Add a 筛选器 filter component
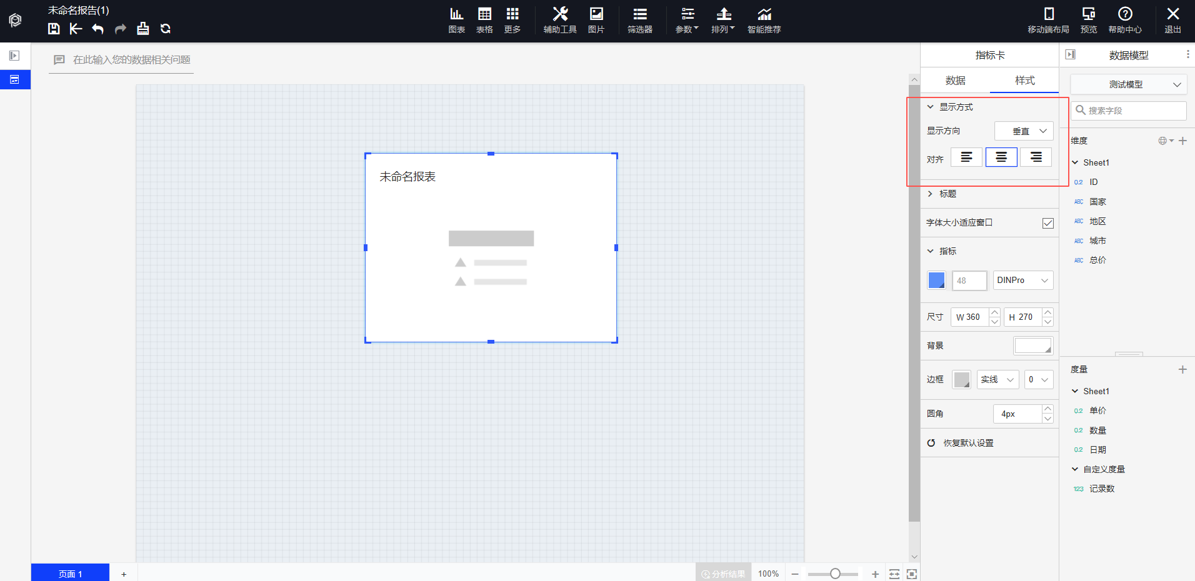1195x581 pixels. (x=639, y=20)
